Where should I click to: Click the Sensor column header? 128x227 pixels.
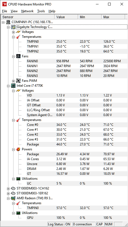click(x=28, y=17)
